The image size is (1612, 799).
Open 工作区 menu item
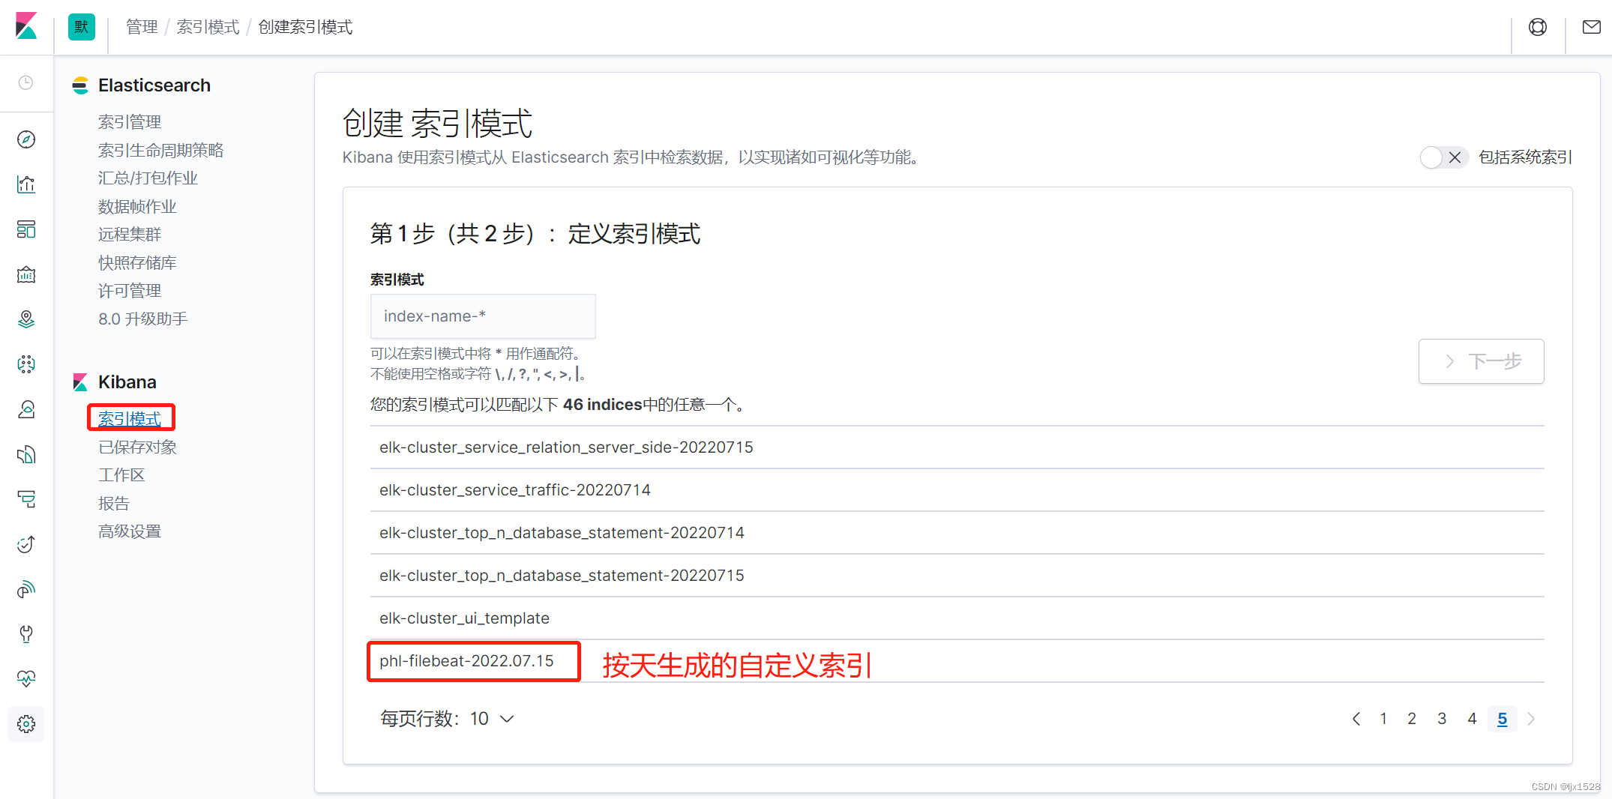121,474
